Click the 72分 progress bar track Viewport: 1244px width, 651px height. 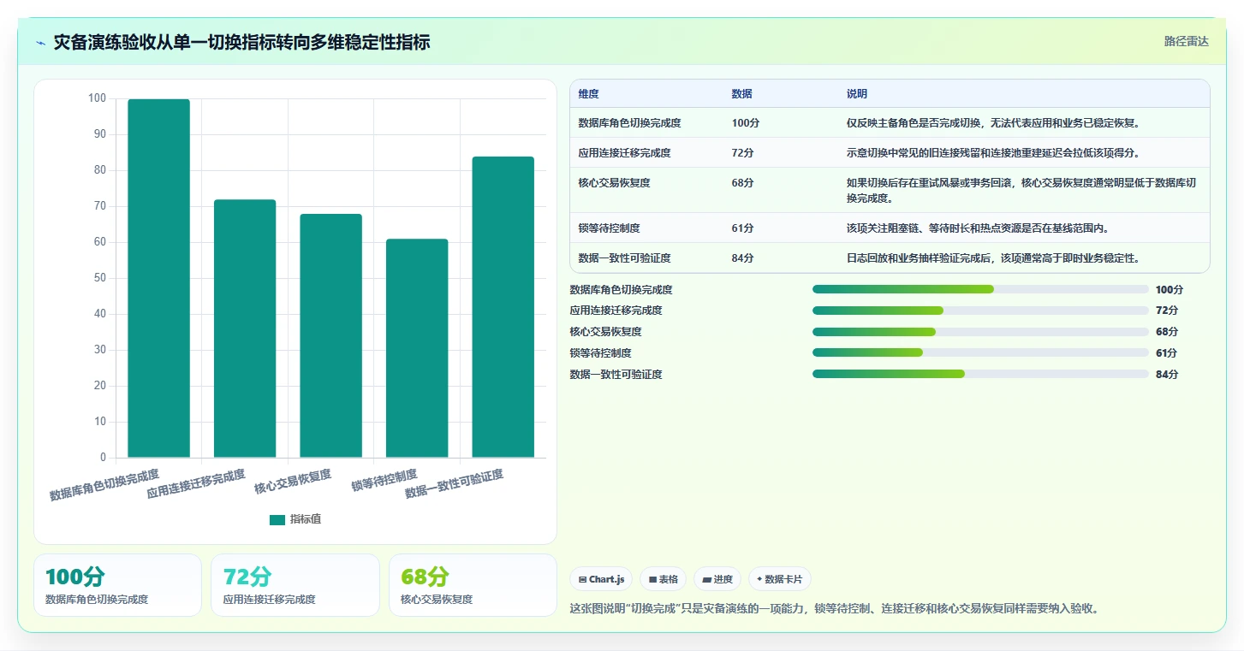click(980, 311)
